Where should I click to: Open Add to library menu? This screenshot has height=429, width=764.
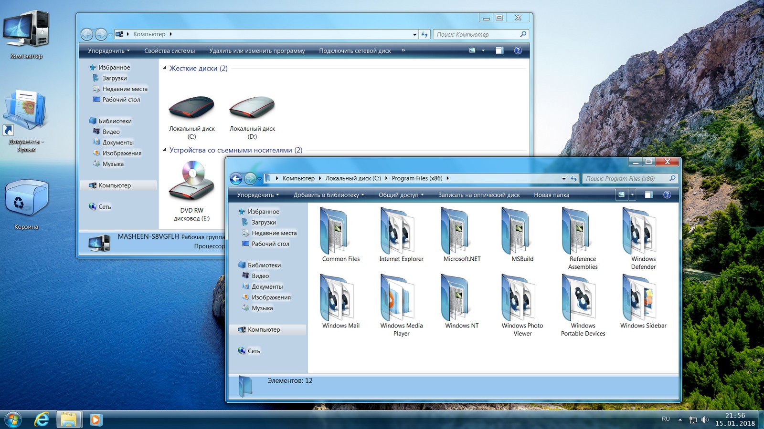pos(329,195)
